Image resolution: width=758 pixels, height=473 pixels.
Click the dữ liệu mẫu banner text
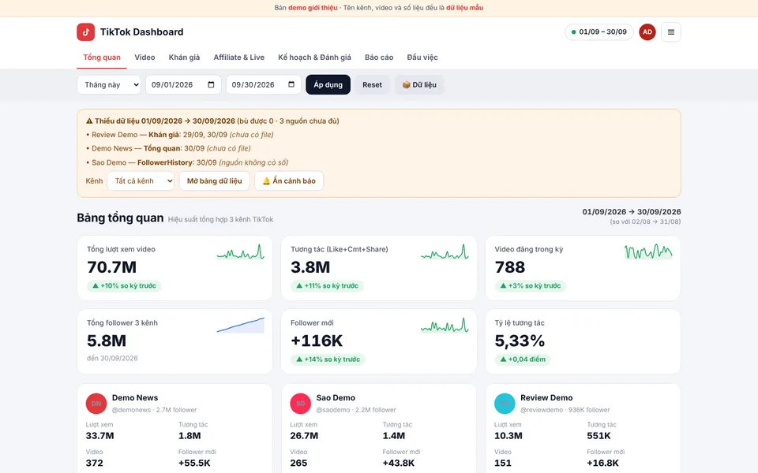point(464,8)
